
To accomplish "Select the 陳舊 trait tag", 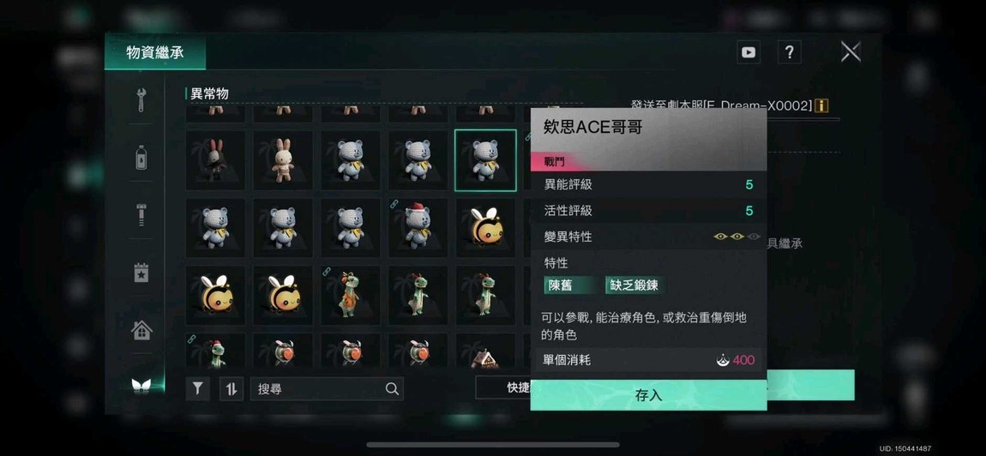I will [568, 285].
